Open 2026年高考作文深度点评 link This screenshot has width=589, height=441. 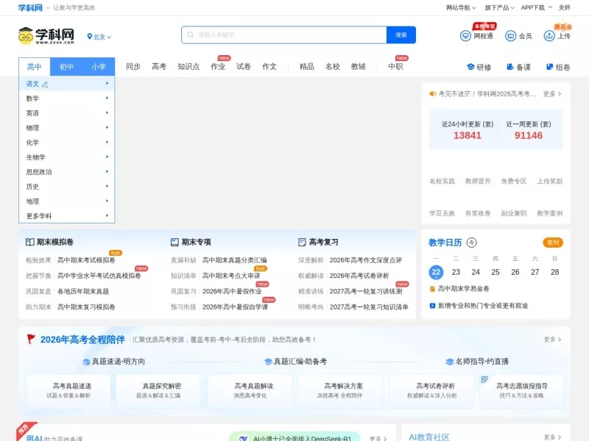(x=366, y=260)
